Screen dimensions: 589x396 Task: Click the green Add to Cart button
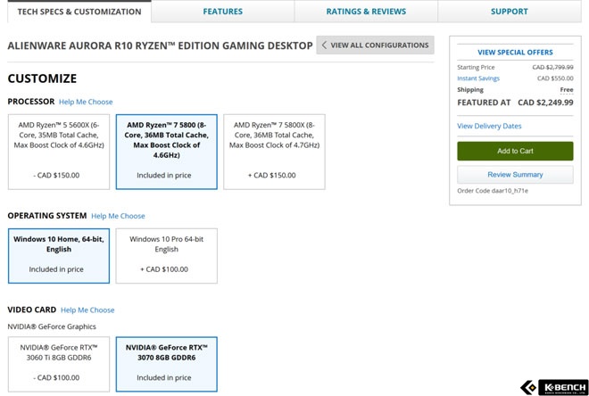(x=515, y=151)
